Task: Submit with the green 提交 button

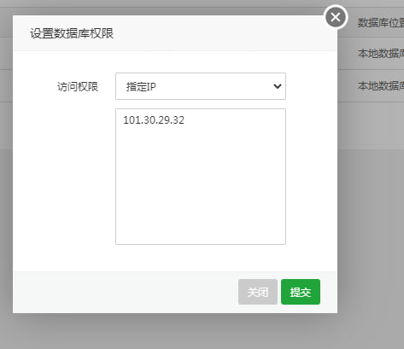Action: 301,292
